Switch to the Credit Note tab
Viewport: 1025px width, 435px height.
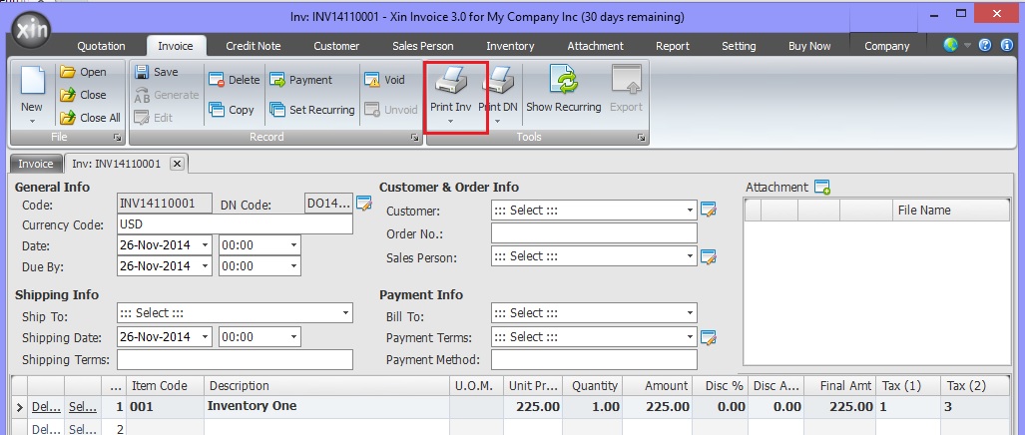[x=254, y=46]
